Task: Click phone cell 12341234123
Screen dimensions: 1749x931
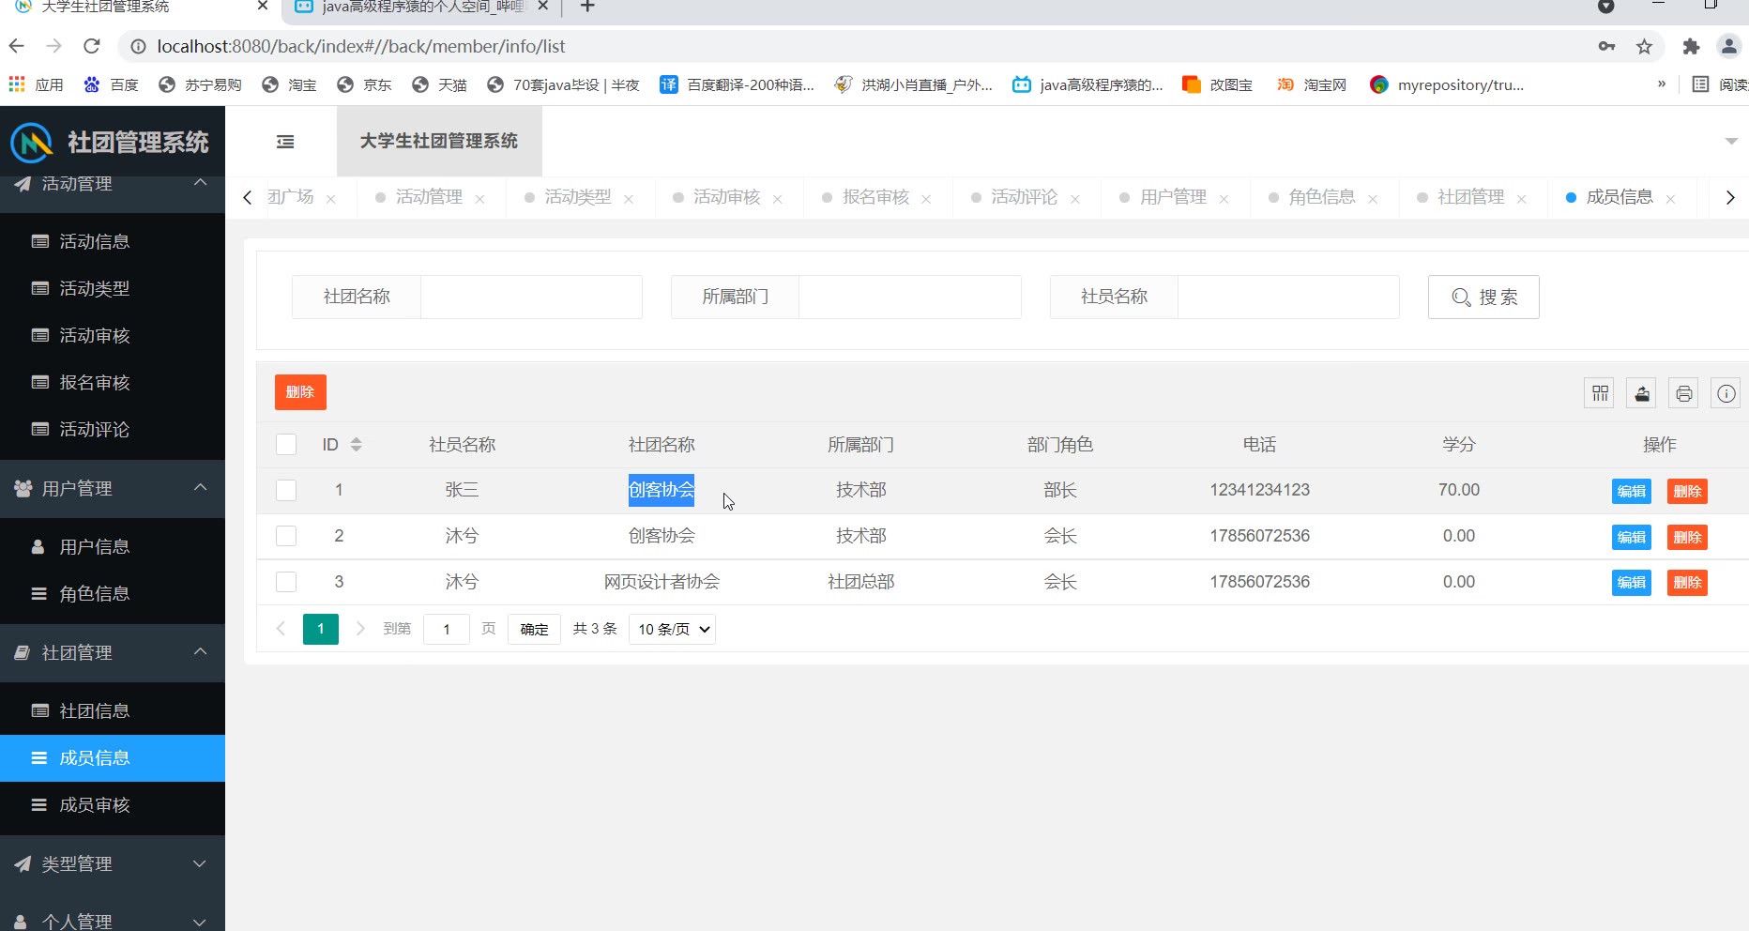Action: 1259,490
